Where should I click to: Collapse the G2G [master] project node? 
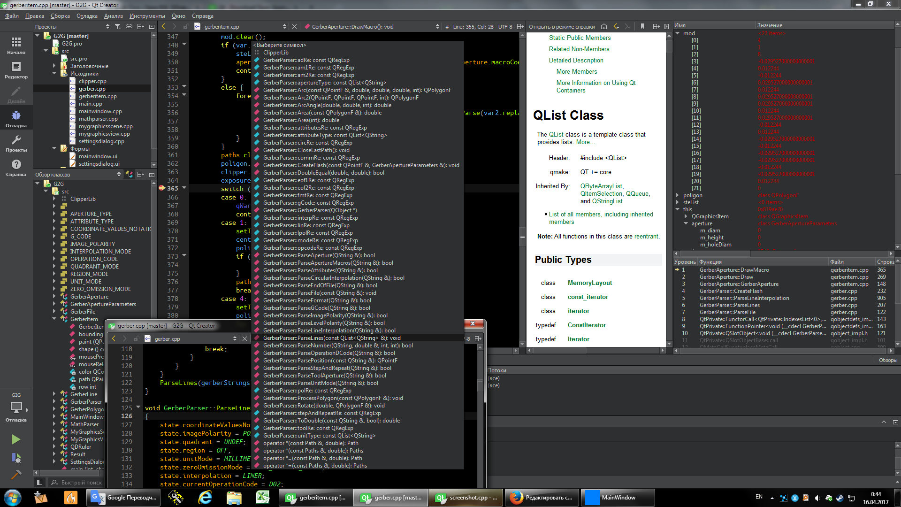coord(38,36)
